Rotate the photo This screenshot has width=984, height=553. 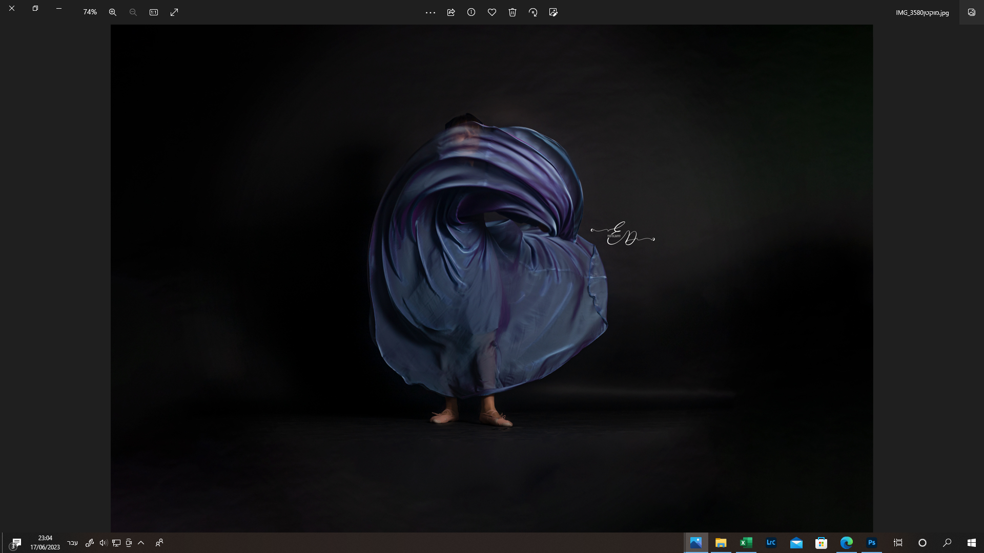[533, 12]
